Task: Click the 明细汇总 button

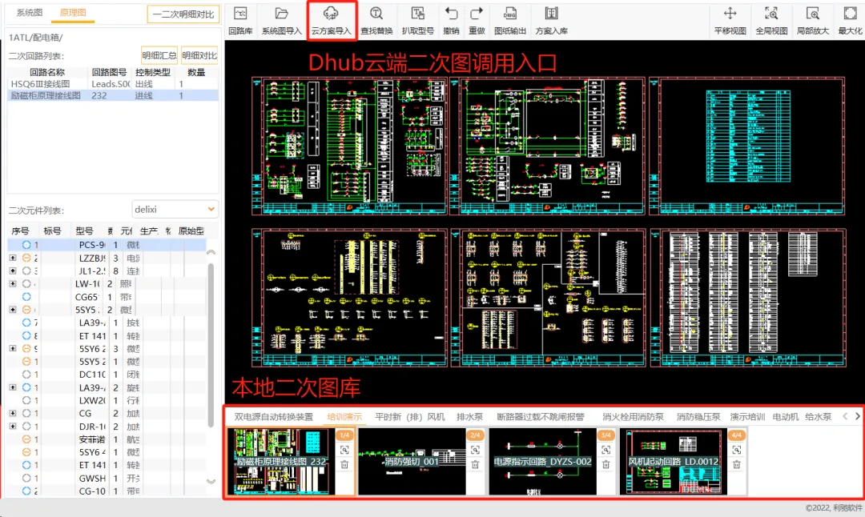Action: point(159,55)
